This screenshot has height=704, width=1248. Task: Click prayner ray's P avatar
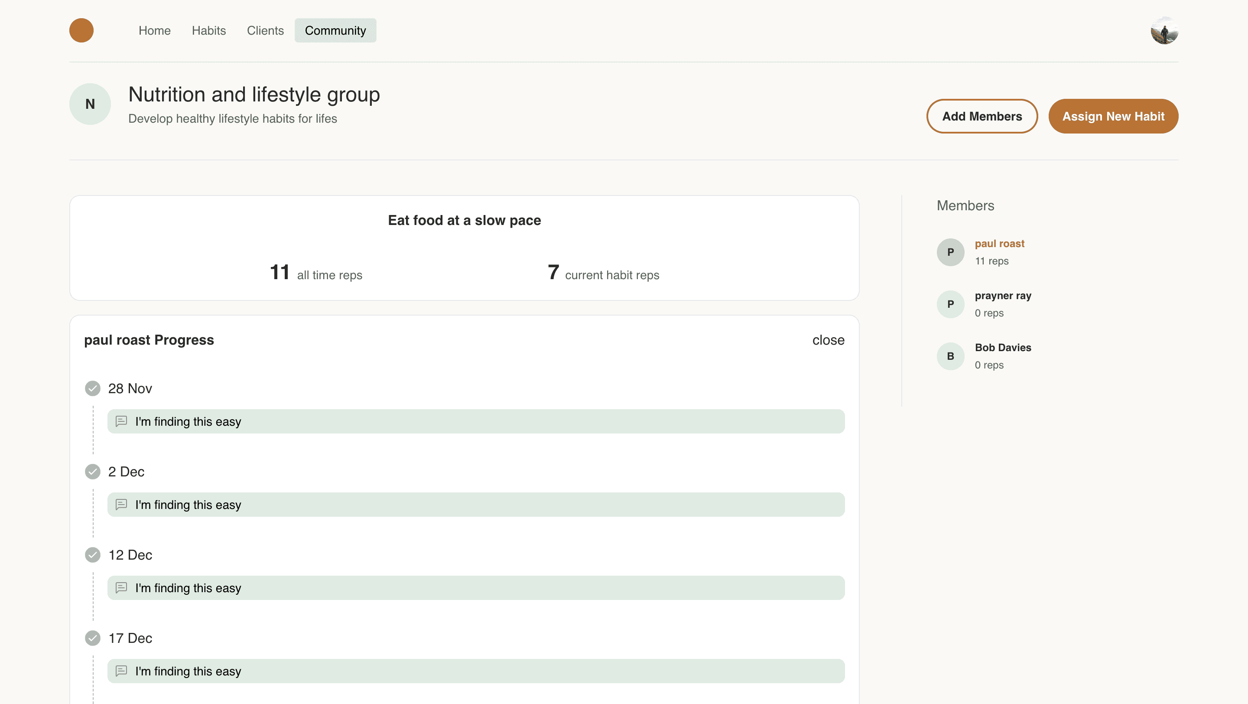(x=951, y=304)
